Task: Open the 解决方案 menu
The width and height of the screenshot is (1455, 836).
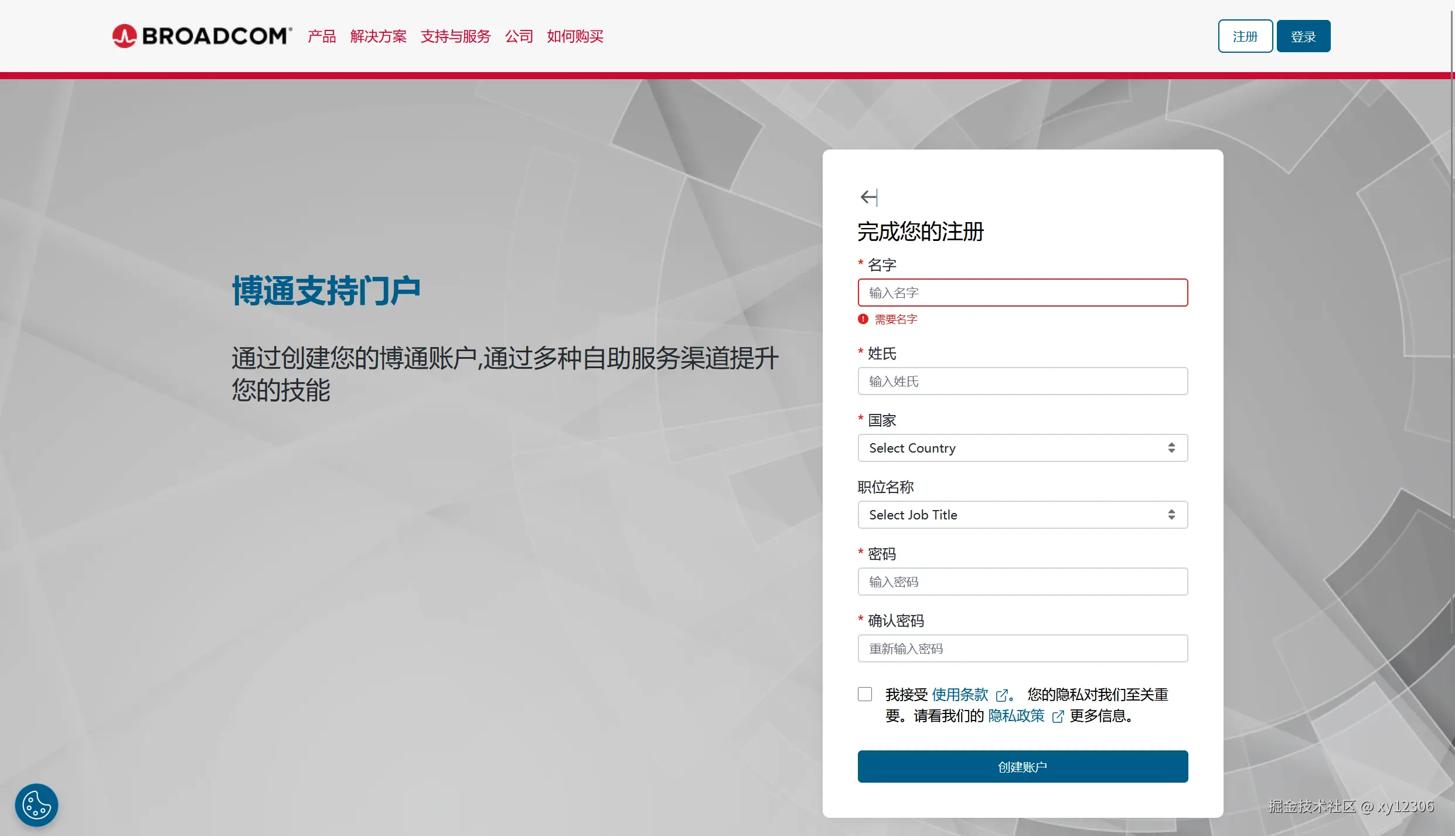Action: [x=379, y=36]
